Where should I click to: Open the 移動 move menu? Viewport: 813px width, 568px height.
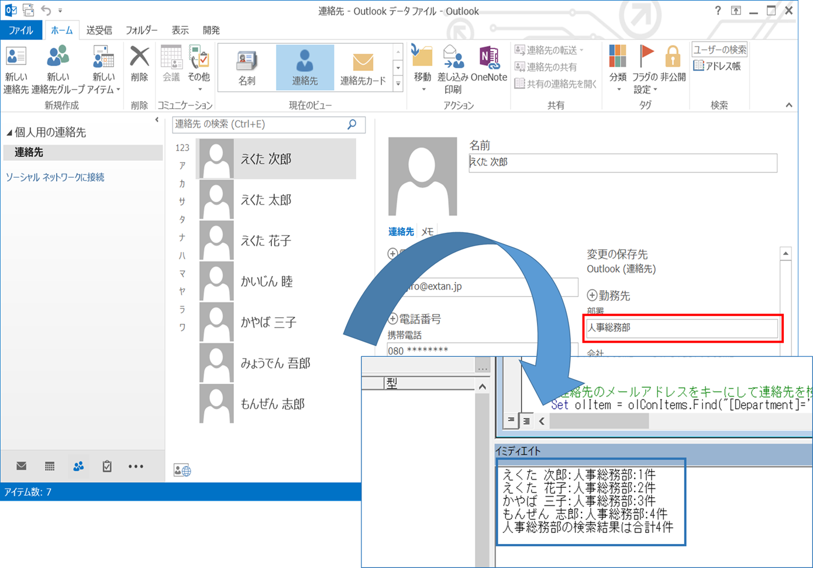click(x=422, y=69)
